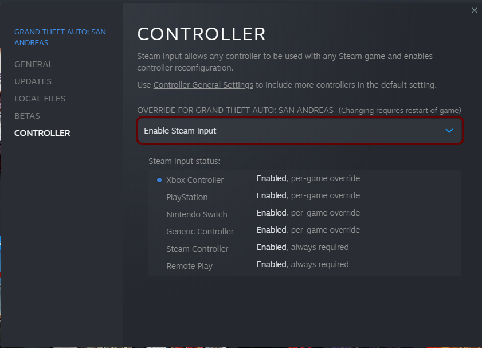Viewport: 482px width, 348px height.
Task: Select the Betas tab
Action: coord(27,116)
